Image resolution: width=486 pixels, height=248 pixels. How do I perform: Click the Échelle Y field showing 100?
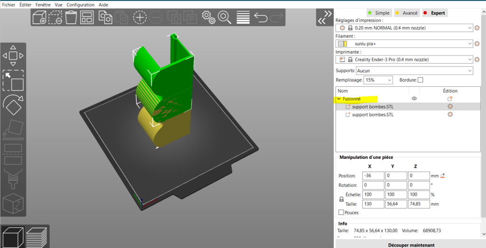pos(396,194)
